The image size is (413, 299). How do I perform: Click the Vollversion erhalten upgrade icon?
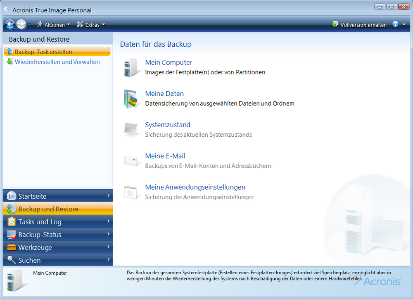[335, 24]
